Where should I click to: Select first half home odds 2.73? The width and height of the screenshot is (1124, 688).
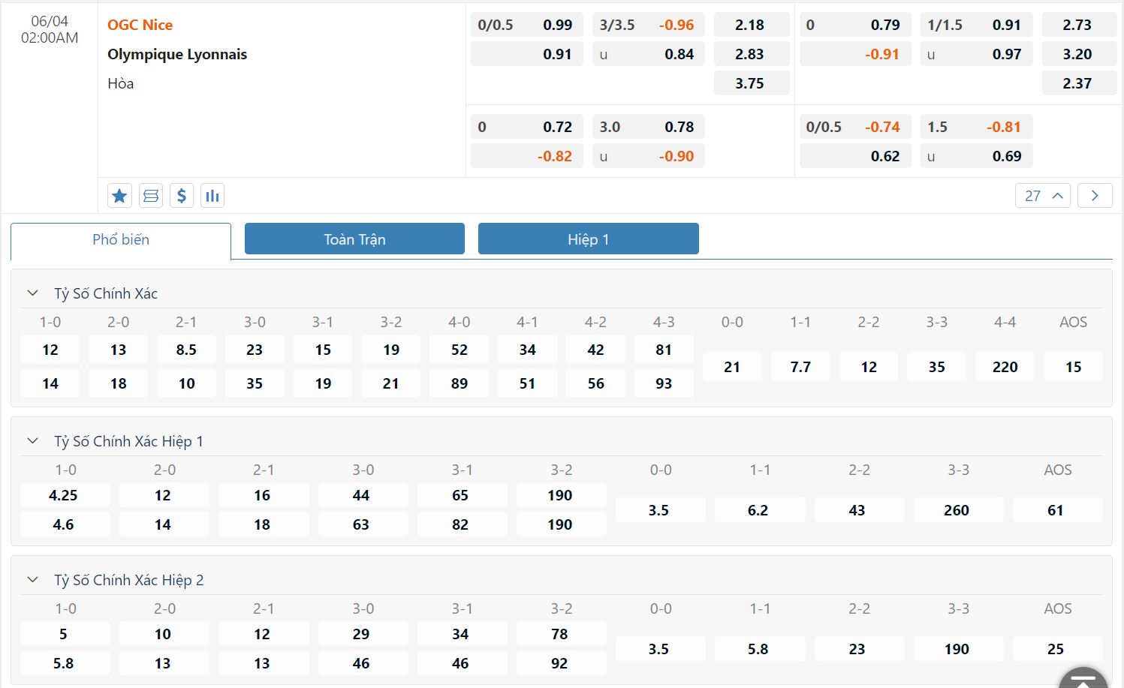click(x=1079, y=25)
